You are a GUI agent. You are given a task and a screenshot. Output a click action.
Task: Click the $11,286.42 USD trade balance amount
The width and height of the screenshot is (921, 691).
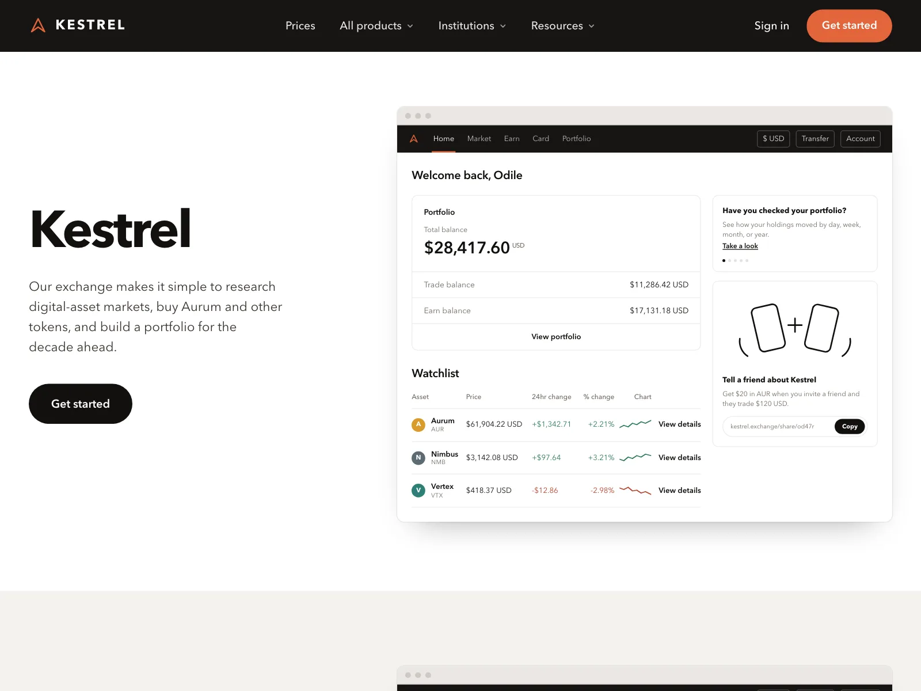click(x=659, y=285)
